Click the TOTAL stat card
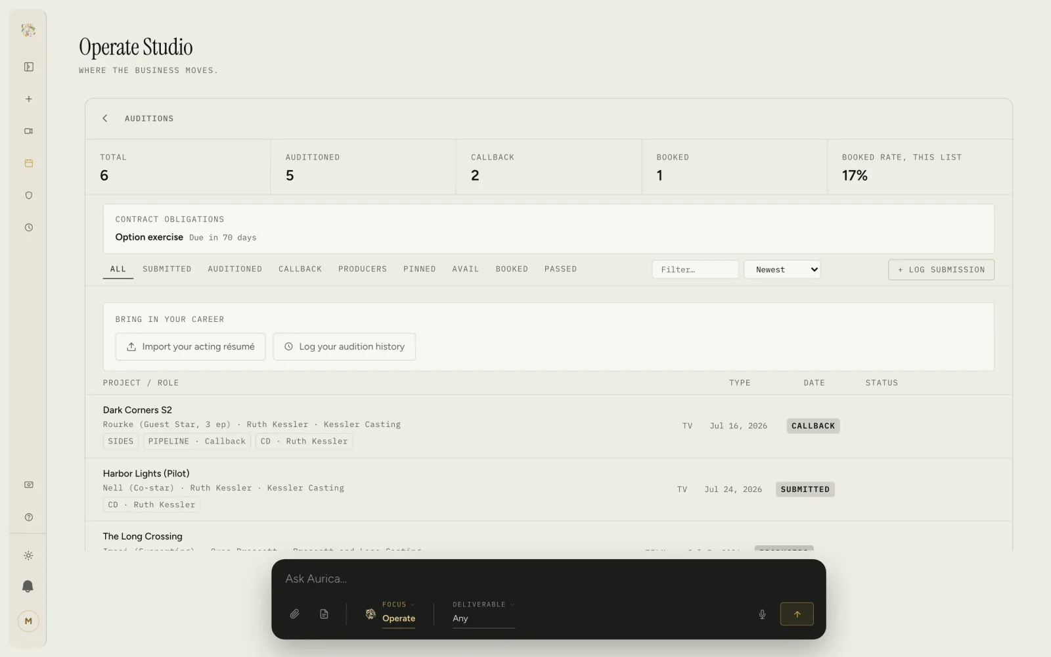The image size is (1051, 657). click(178, 167)
